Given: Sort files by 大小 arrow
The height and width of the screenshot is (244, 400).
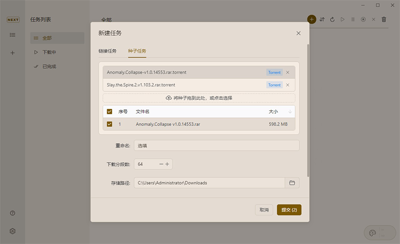Looking at the screenshot, I should 290,111.
